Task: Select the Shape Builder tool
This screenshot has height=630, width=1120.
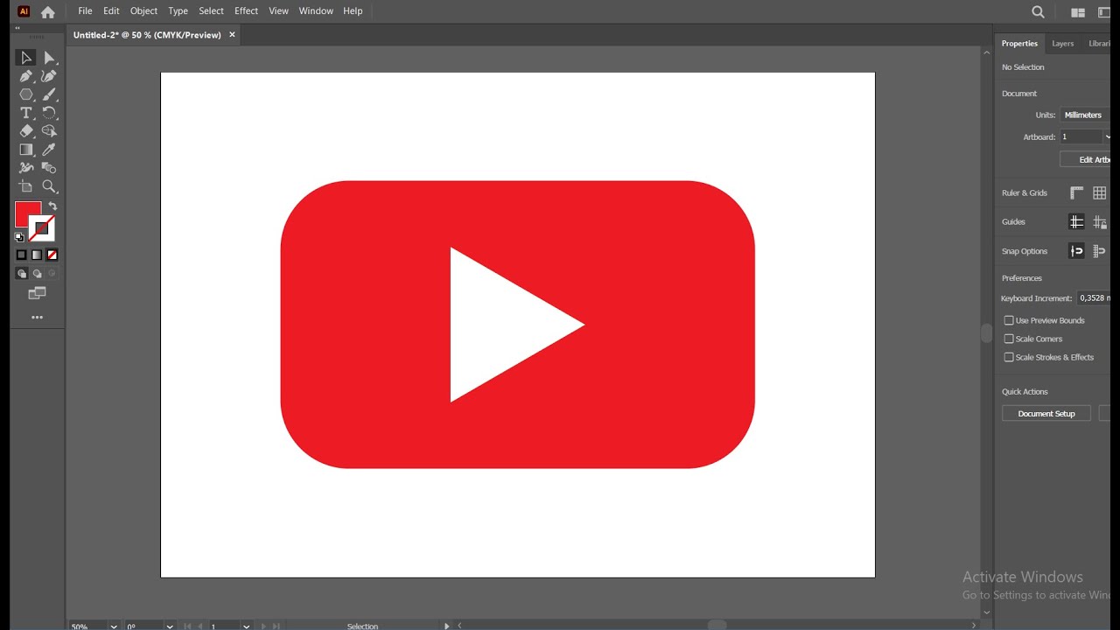Action: [49, 131]
